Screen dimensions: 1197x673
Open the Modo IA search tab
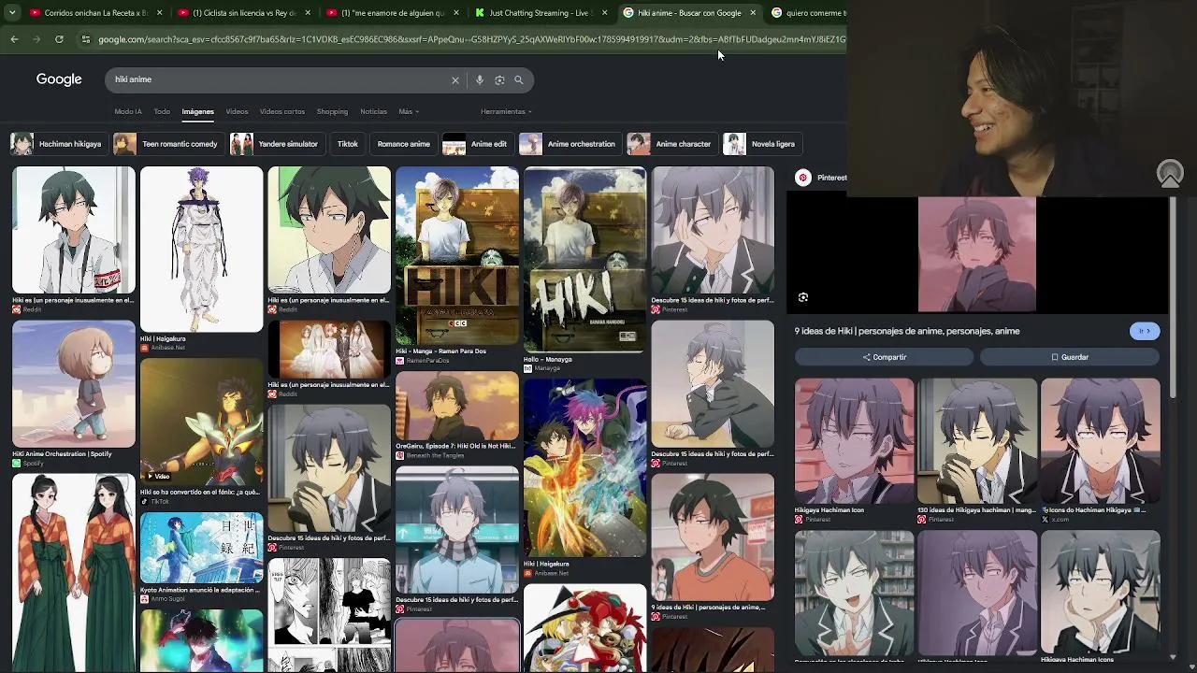tap(128, 111)
